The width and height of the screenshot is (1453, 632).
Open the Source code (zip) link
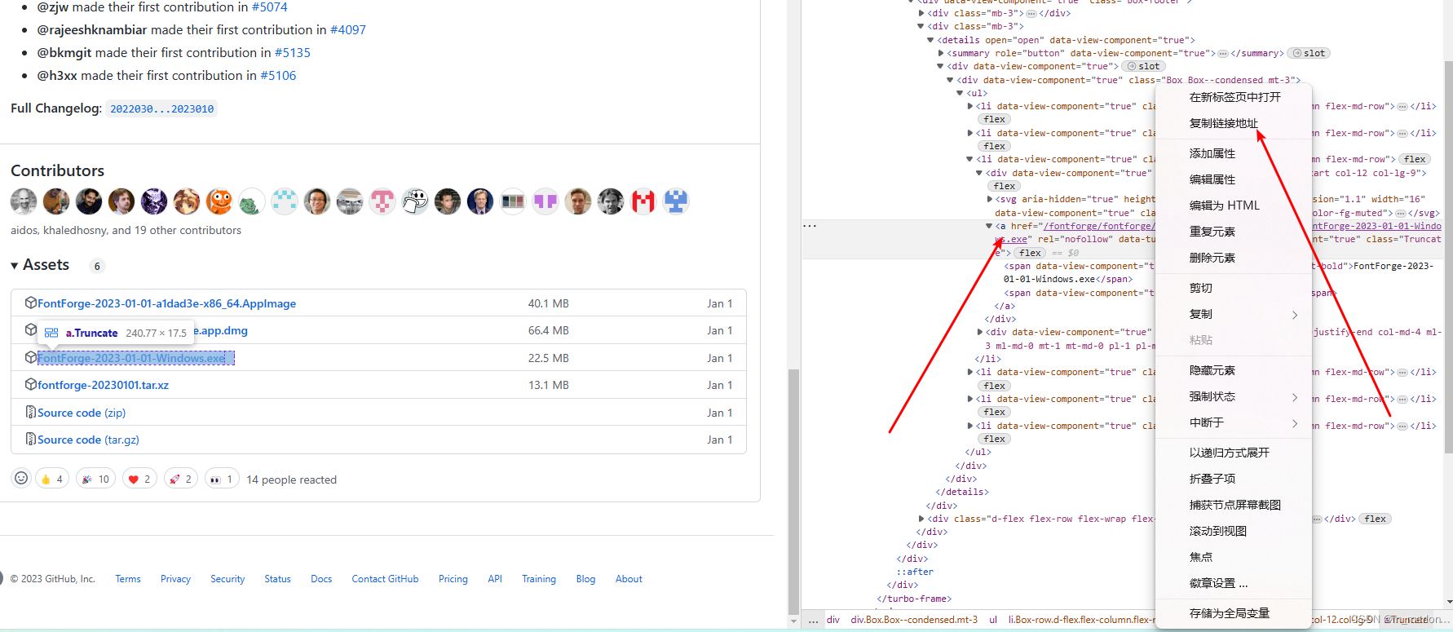click(82, 413)
